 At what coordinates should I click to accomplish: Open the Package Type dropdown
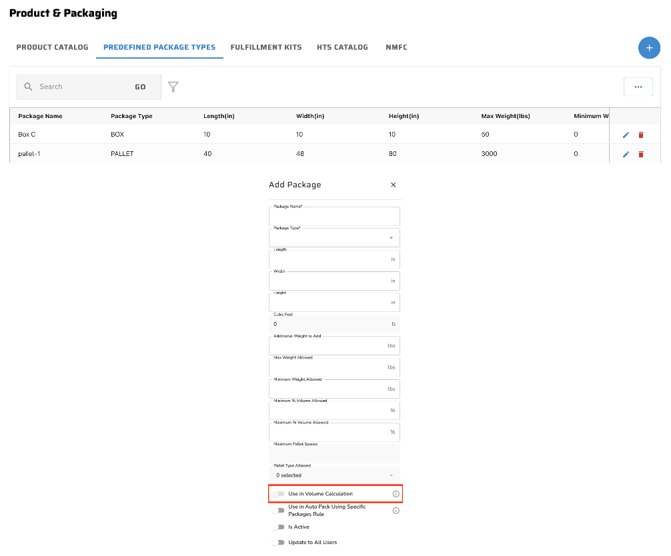point(334,238)
